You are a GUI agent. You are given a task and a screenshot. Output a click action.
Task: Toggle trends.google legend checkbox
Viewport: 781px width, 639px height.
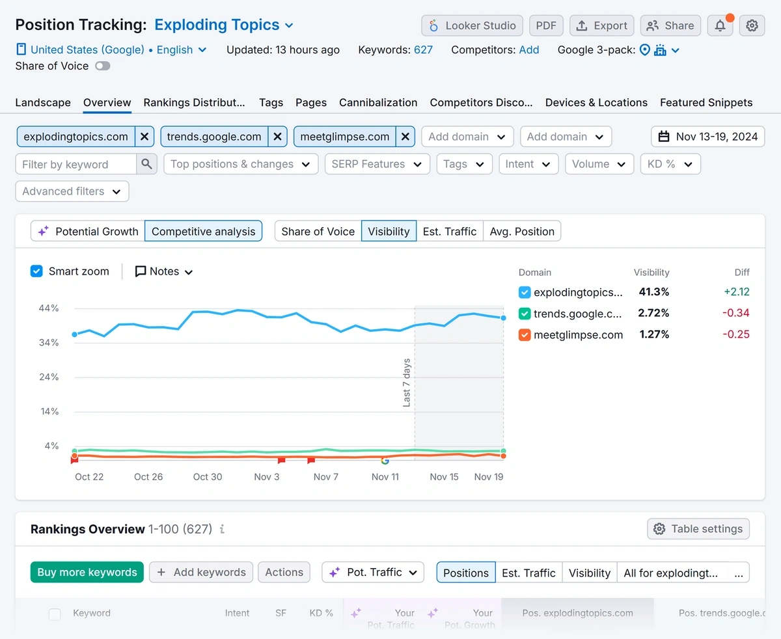525,314
